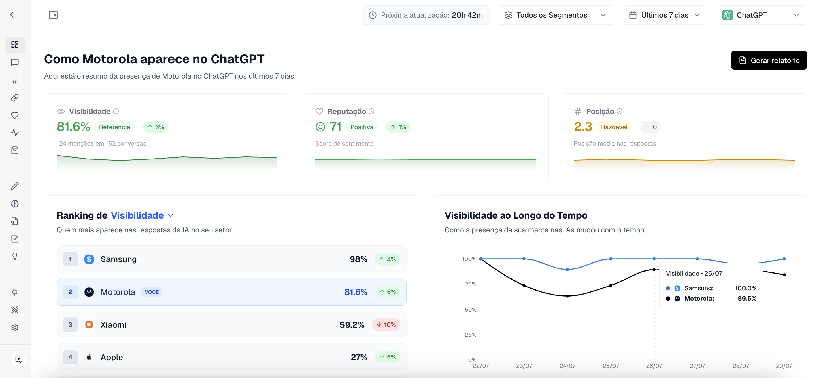Open the dashboard grid icon in sidebar
Viewport: 819px width, 378px height.
tap(15, 44)
